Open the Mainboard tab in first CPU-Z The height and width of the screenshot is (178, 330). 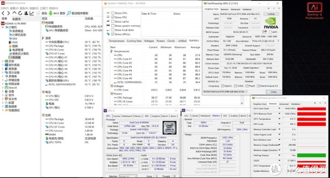coord(127,116)
